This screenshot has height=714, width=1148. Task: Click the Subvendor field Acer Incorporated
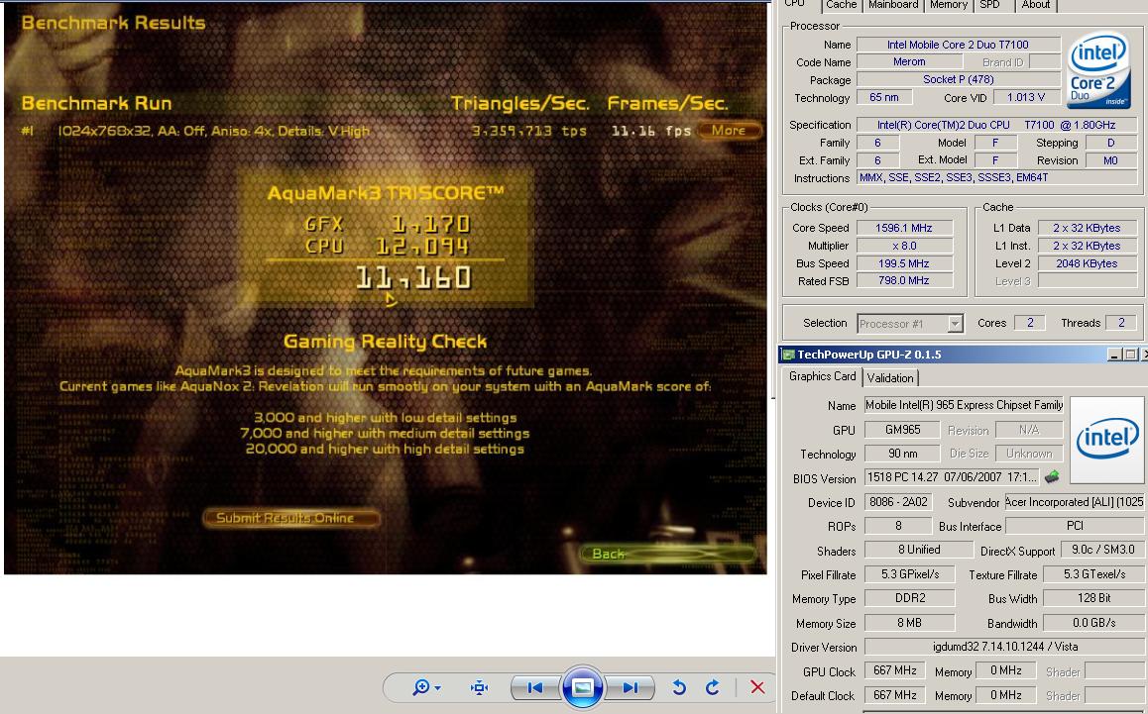point(1074,503)
